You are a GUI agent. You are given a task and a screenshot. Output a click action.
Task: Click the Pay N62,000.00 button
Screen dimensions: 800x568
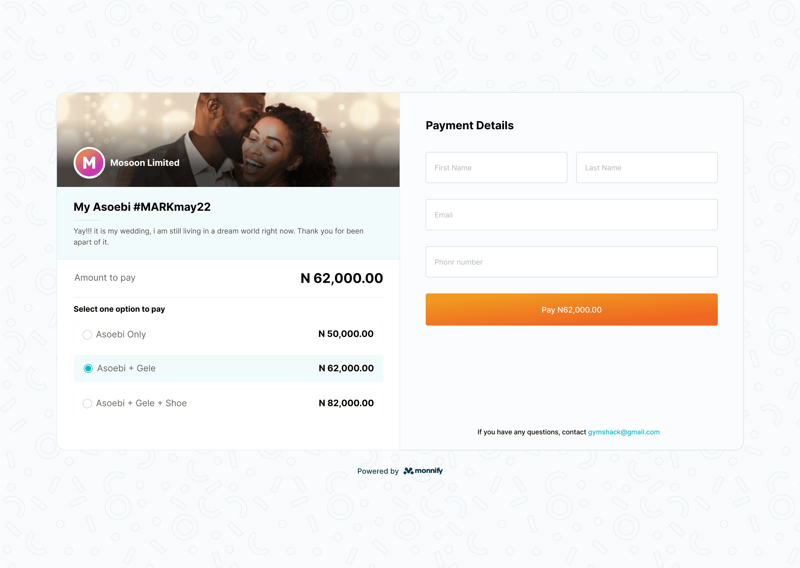(x=571, y=310)
